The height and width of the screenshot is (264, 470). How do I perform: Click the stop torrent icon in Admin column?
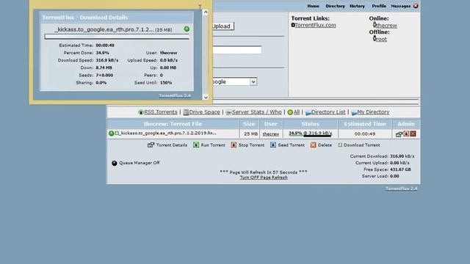(x=406, y=133)
